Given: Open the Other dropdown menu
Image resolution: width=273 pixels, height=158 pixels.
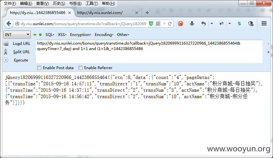Looking at the screenshot, I should click(123, 35).
